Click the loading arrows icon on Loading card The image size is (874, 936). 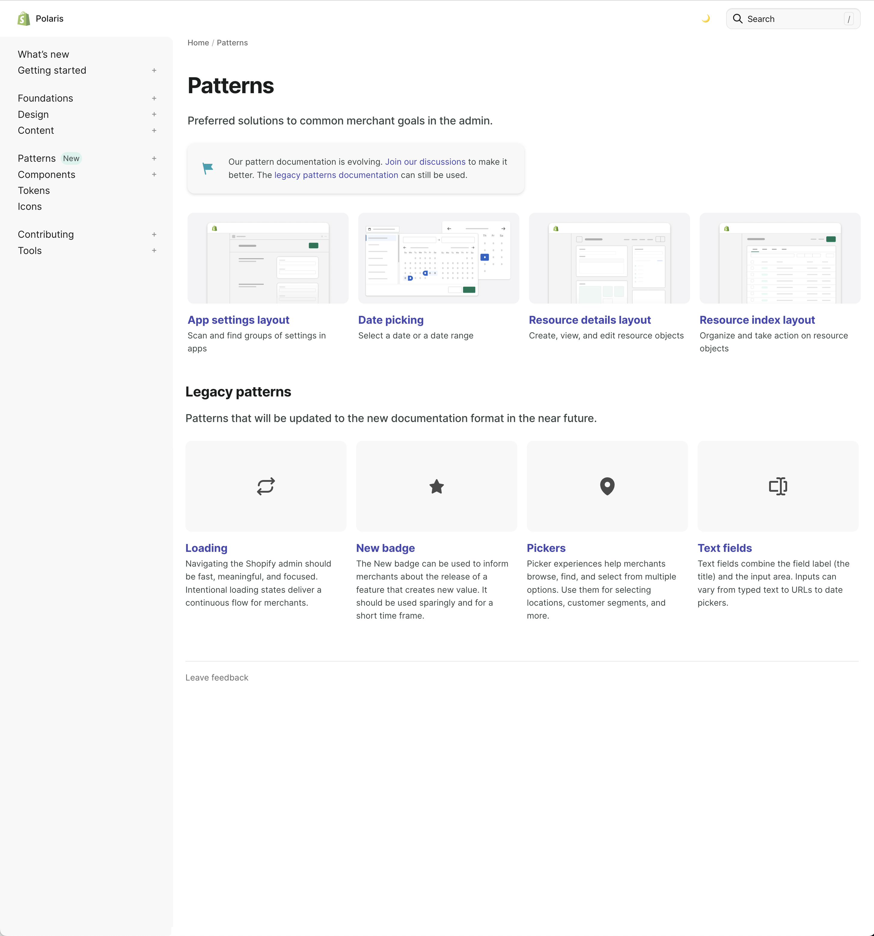pyautogui.click(x=265, y=486)
